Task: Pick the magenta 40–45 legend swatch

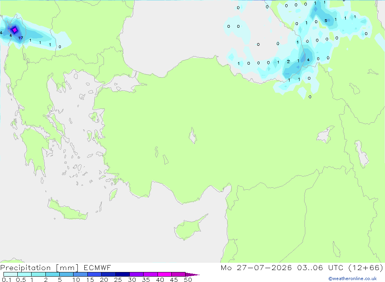Action: [164, 274]
